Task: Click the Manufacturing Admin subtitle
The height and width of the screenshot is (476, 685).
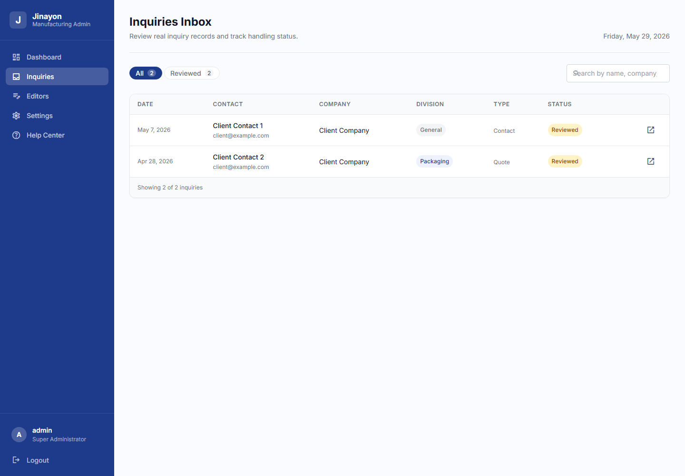Action: [61, 24]
